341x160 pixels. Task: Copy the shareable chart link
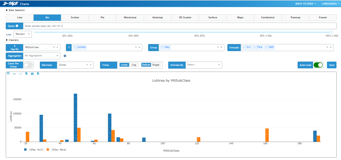tap(14, 74)
